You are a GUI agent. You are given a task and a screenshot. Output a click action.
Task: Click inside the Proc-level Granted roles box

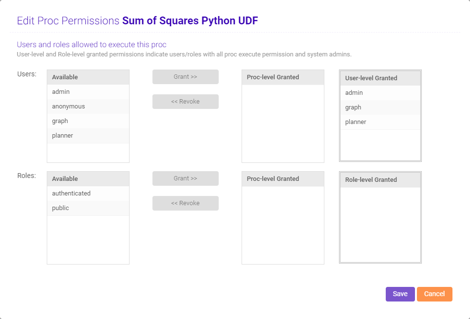(x=282, y=224)
